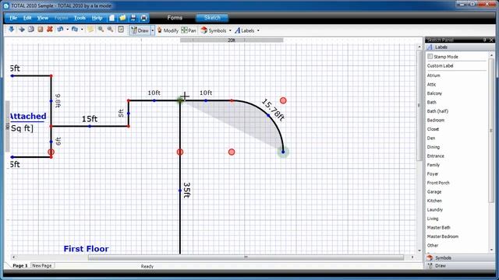Viewport: 499px width, 280px height.
Task: Select the Kitchen label
Action: pos(434,201)
